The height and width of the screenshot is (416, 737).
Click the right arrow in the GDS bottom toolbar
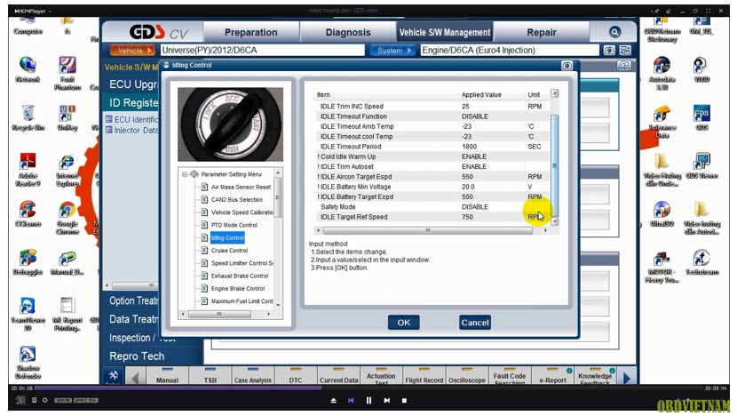627,378
